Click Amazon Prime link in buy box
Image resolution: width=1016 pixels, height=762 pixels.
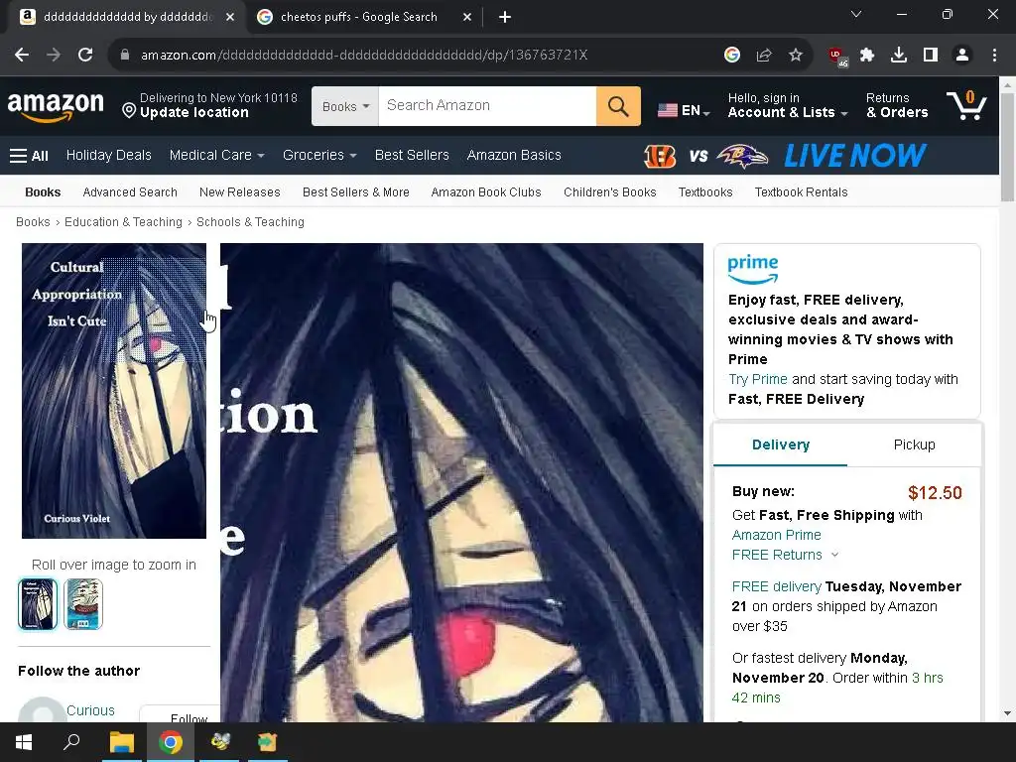776,535
